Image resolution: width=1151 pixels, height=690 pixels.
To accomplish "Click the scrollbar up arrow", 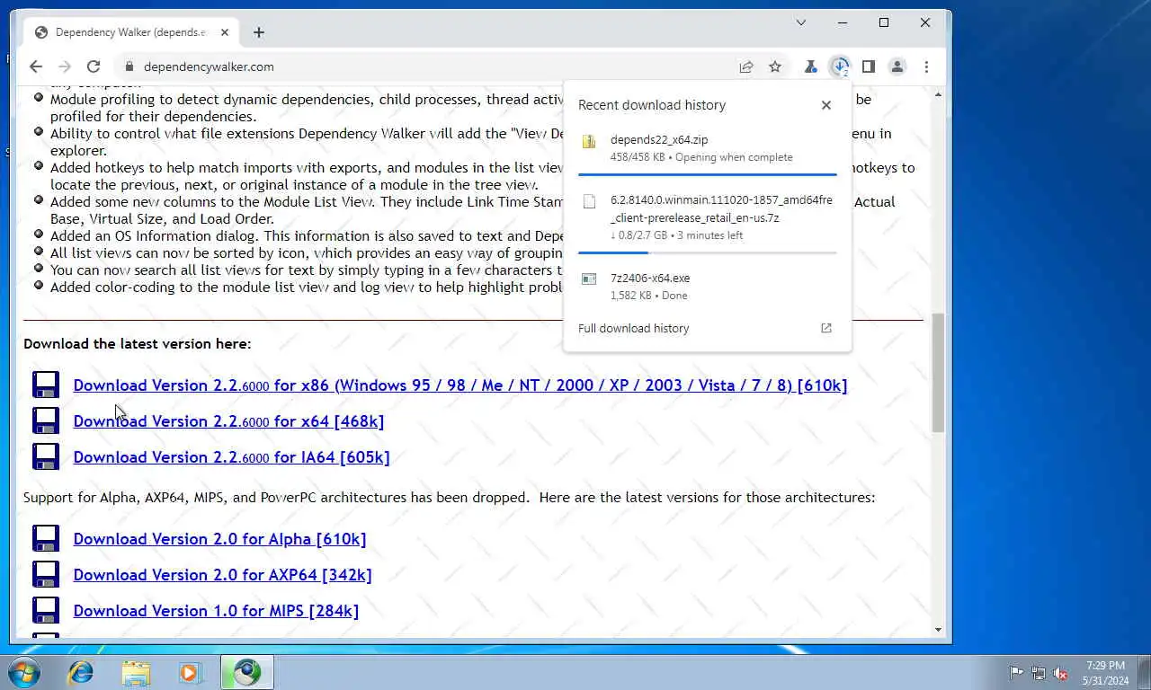I will point(938,94).
